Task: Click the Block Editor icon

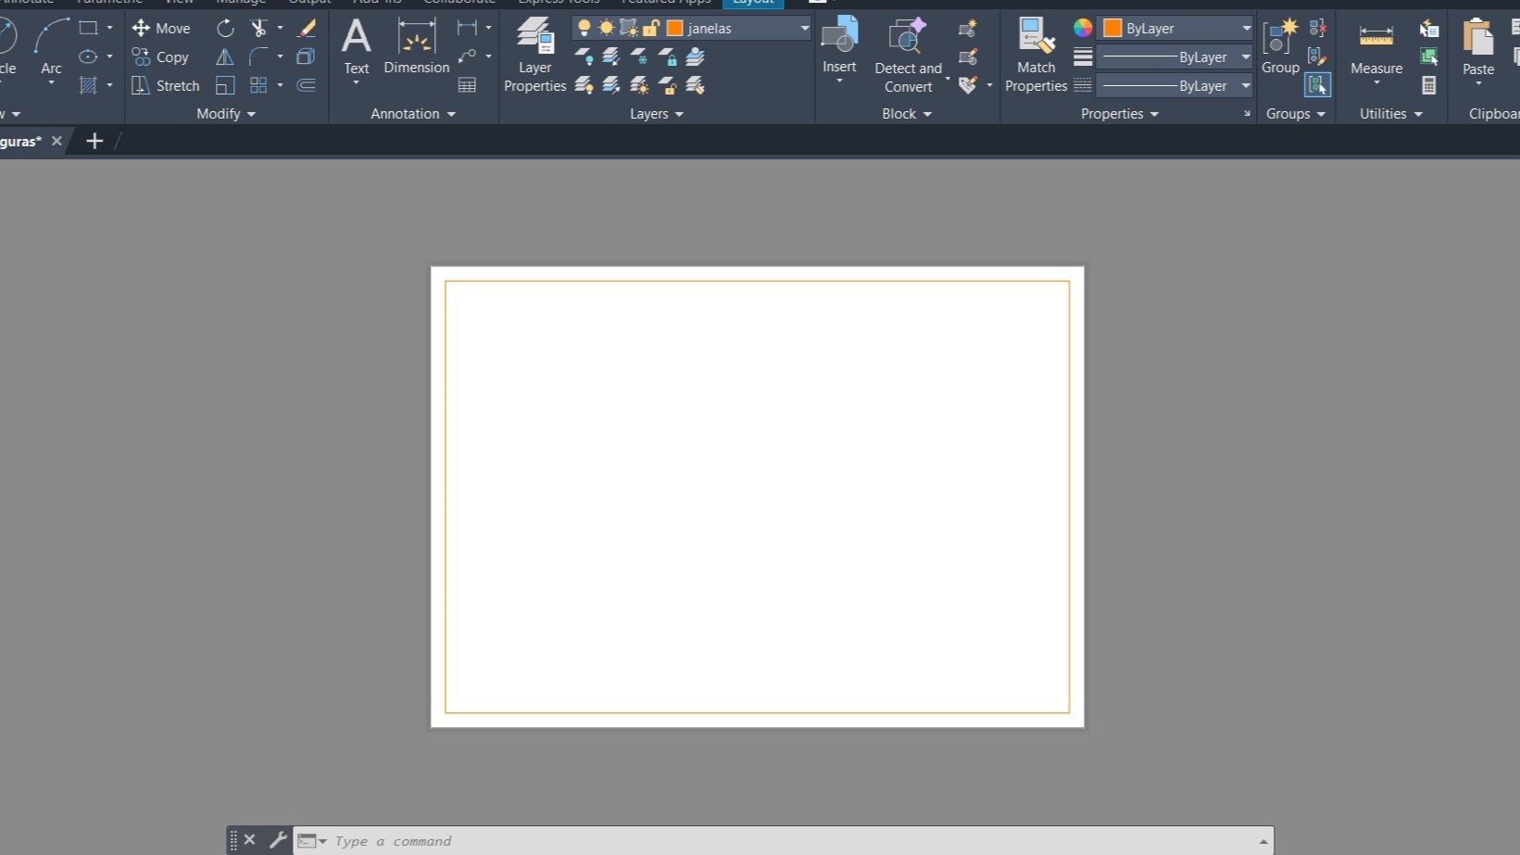Action: (968, 57)
